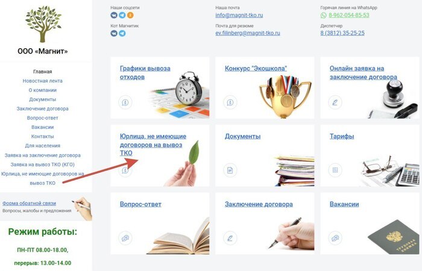Click the trophy image in the Экошкола card
This screenshot has height=271, width=422.
point(285,97)
